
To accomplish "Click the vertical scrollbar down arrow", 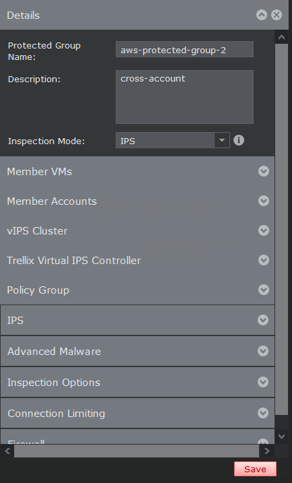I will pos(281,436).
